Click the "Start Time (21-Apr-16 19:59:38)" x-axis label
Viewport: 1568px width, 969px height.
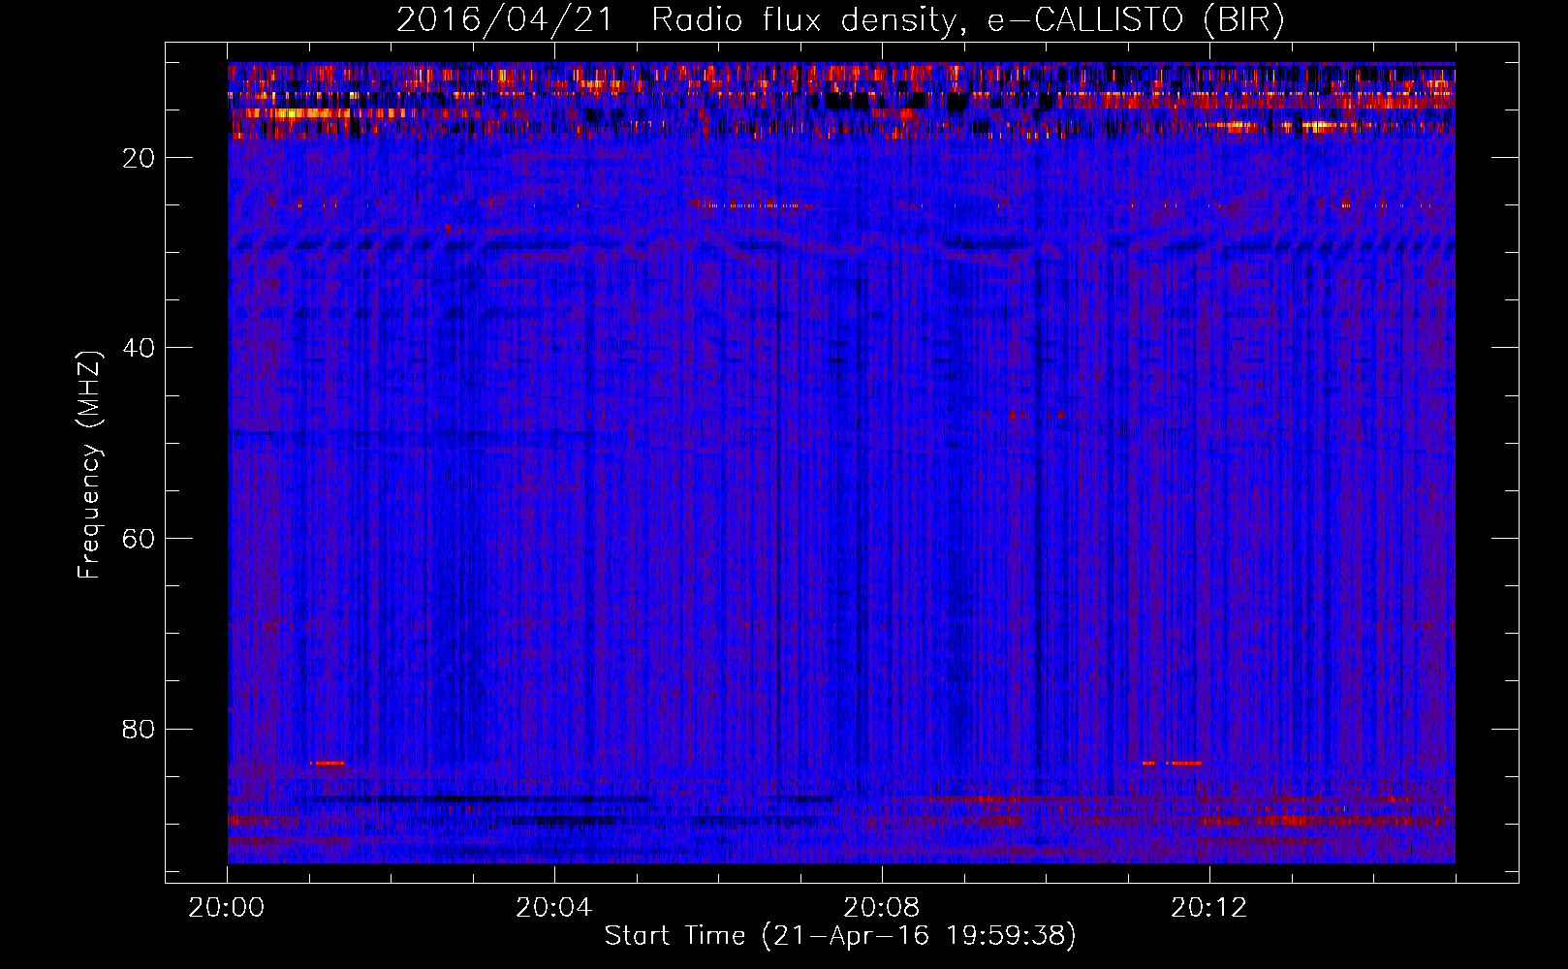[840, 936]
